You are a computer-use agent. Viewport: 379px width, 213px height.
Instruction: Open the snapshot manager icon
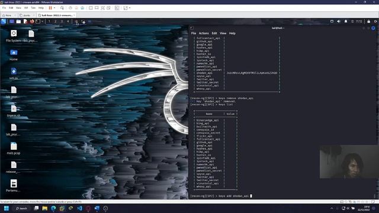82,8
